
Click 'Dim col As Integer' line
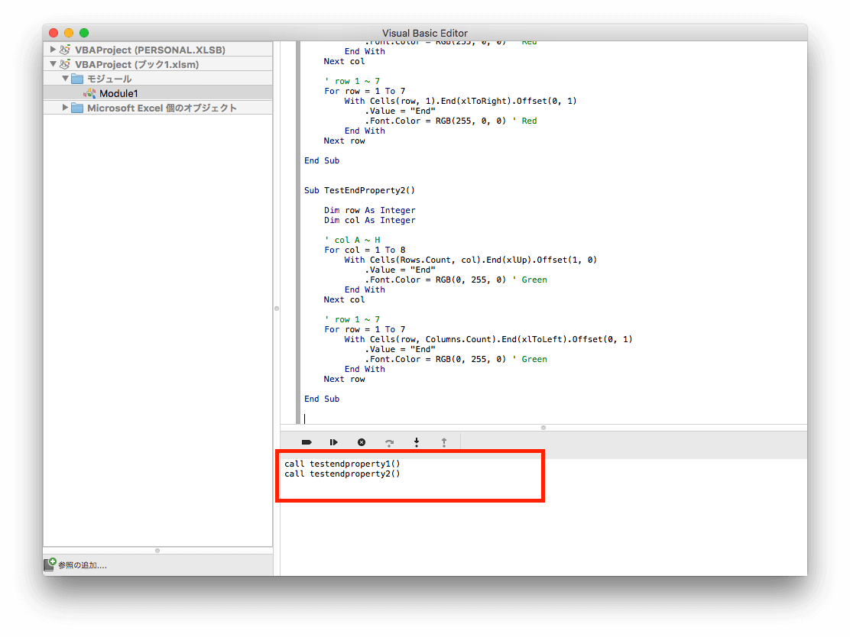click(370, 221)
